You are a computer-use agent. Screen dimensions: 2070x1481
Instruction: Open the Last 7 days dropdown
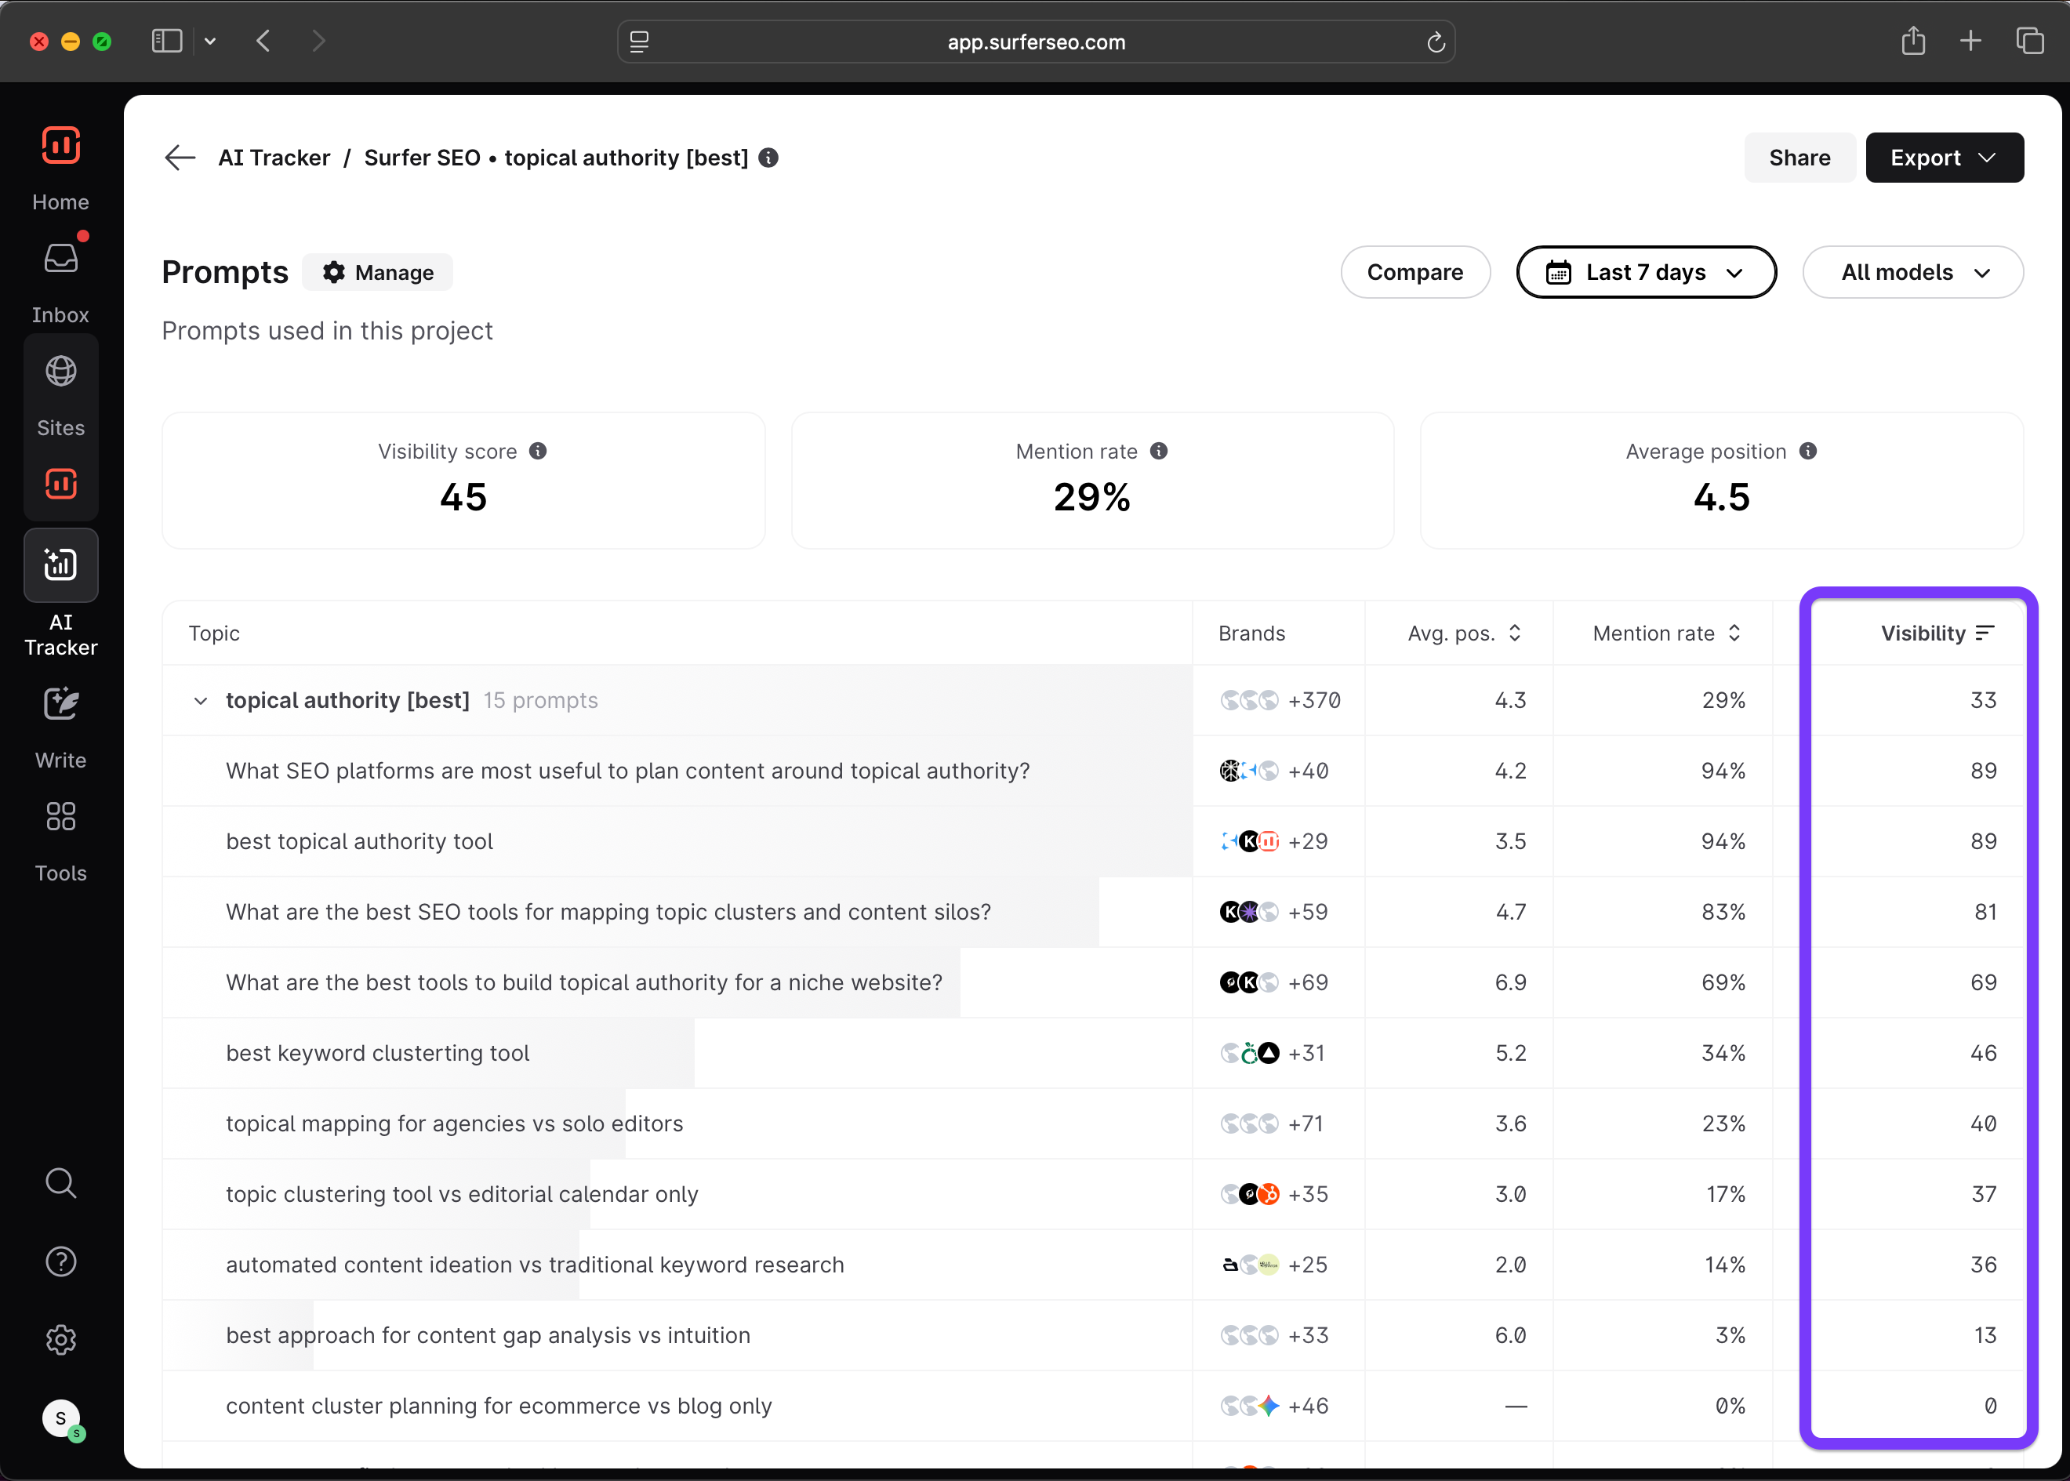coord(1645,272)
